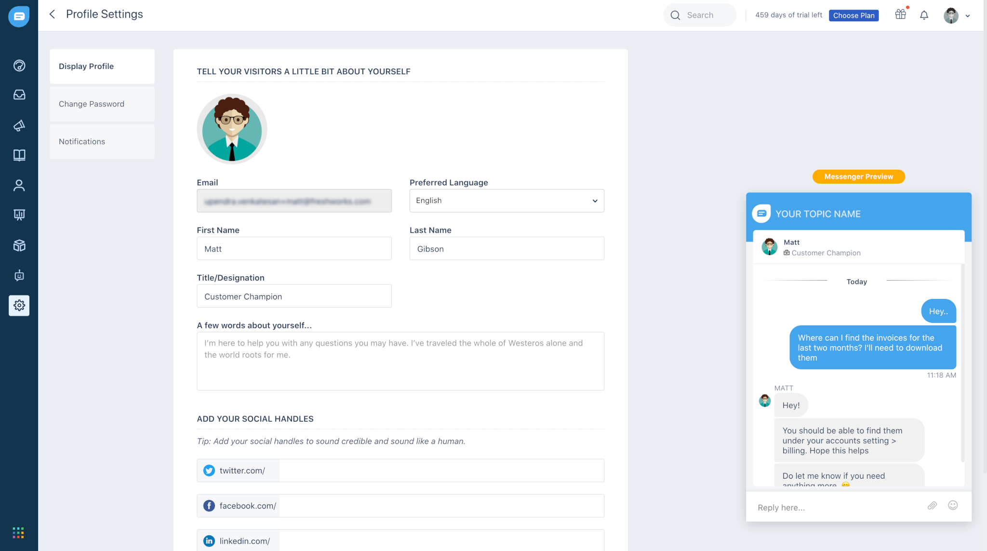Viewport: 987px width, 551px height.
Task: Click the Notifications bell icon
Action: [x=924, y=15]
